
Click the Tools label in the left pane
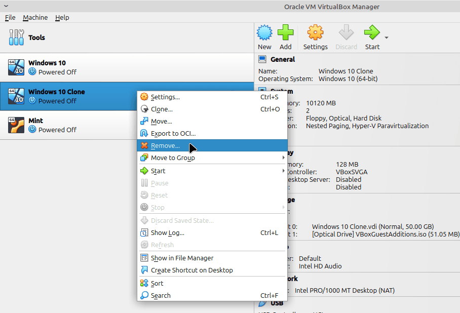[x=36, y=37]
